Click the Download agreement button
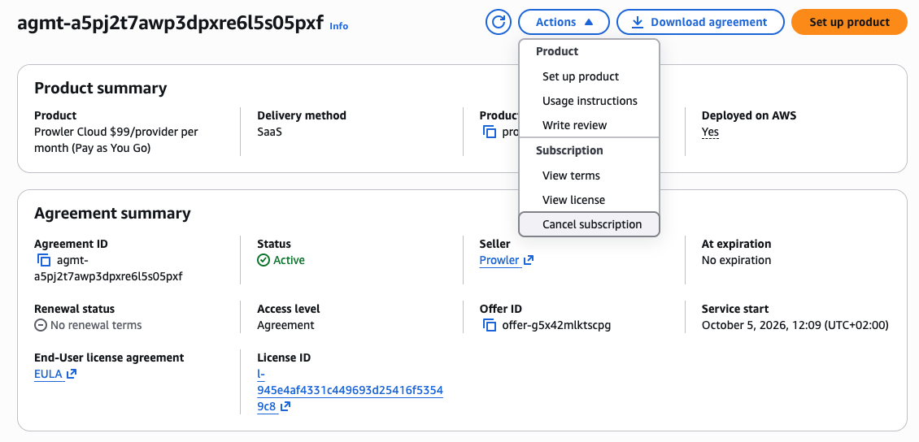This screenshot has width=919, height=442. (x=700, y=22)
